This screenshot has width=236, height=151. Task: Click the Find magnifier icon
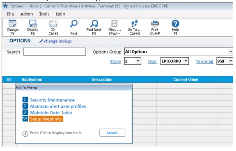pyautogui.click(x=73, y=24)
